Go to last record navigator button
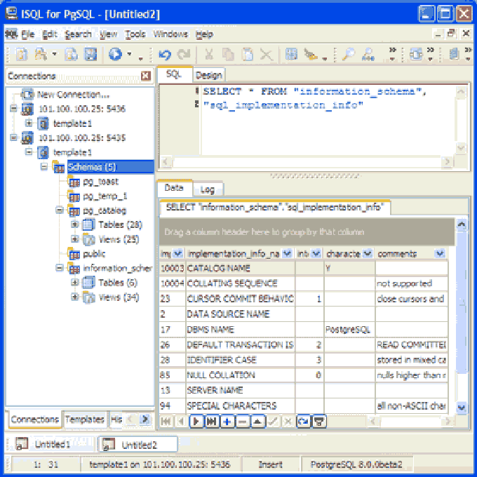 pos(212,422)
